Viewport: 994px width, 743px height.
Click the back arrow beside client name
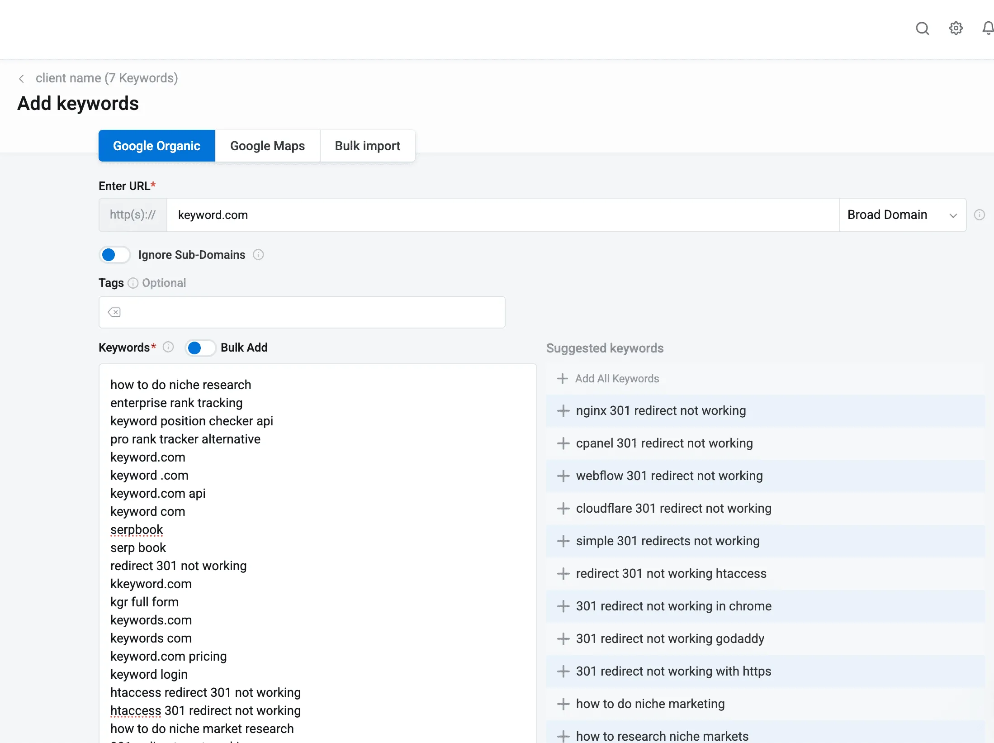coord(22,78)
